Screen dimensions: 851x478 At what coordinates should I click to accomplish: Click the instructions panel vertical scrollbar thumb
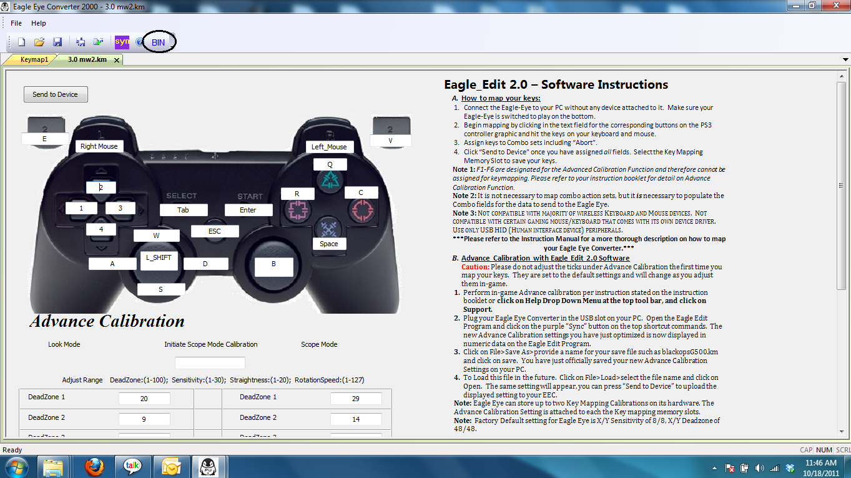pos(842,185)
